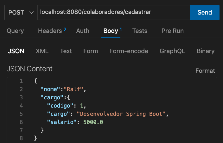Go to the Auth tab
The width and height of the screenshot is (223, 143).
[x=83, y=31]
